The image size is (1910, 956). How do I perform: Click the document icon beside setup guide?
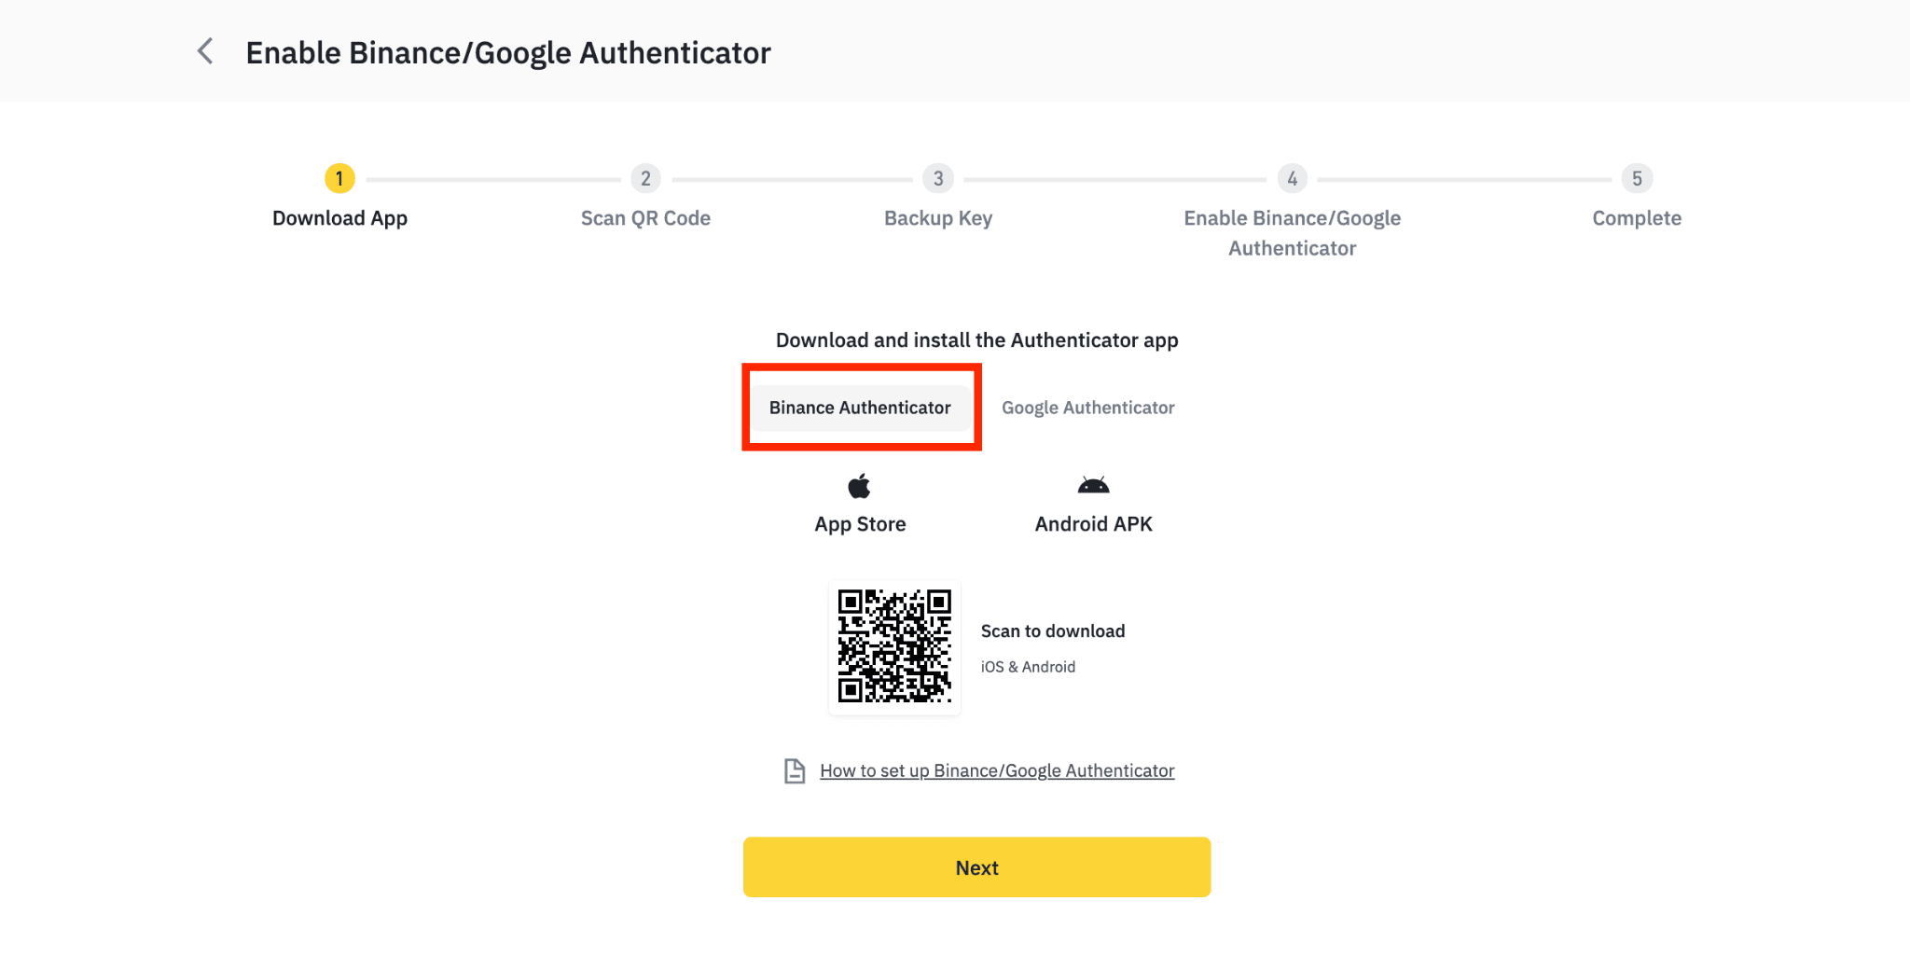point(795,771)
